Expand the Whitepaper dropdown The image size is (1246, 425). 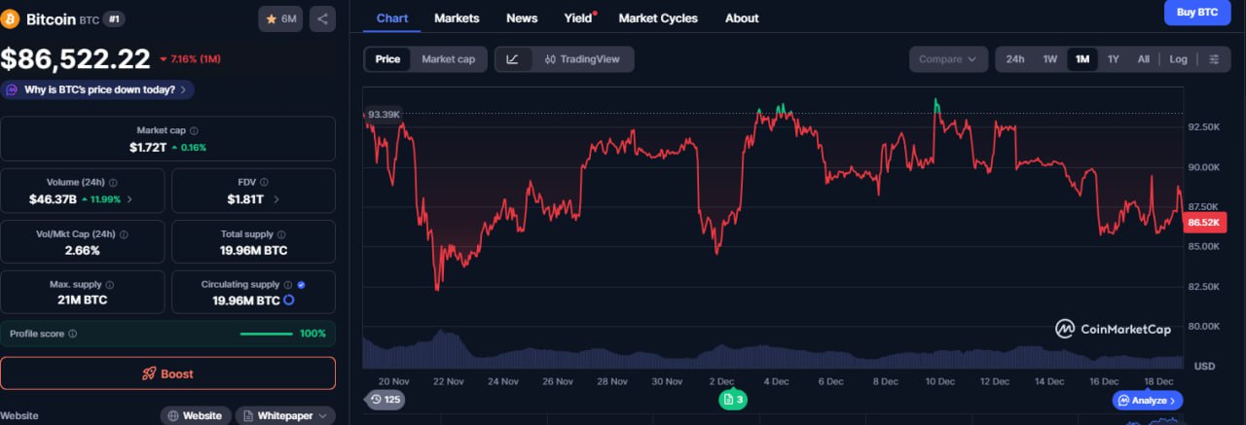tap(285, 416)
